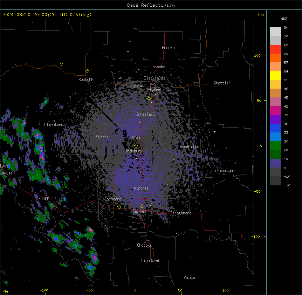Click the RedDeer city label
This screenshot has height=295, width=302.
click(x=154, y=89)
